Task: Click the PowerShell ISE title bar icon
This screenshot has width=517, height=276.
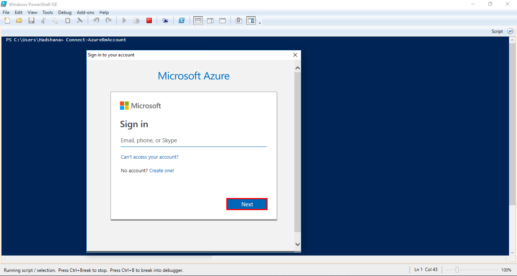Action: [4, 4]
